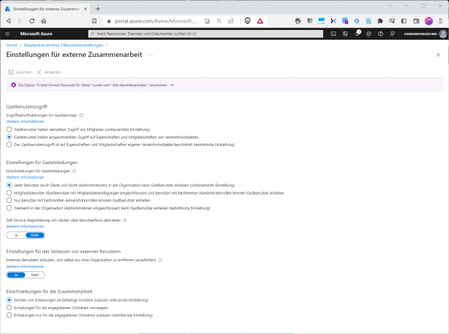This screenshot has height=334, width=449.
Task: Open Weitere Informationen under external user leave settings
Action: [25, 267]
